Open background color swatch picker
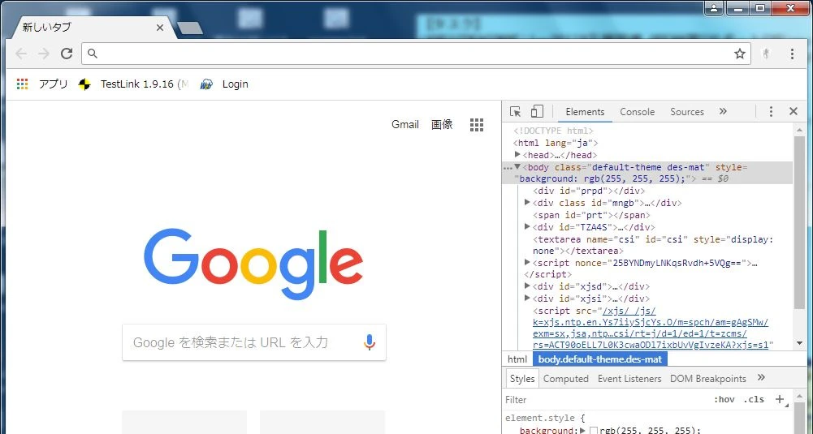813x434 pixels. (x=595, y=431)
